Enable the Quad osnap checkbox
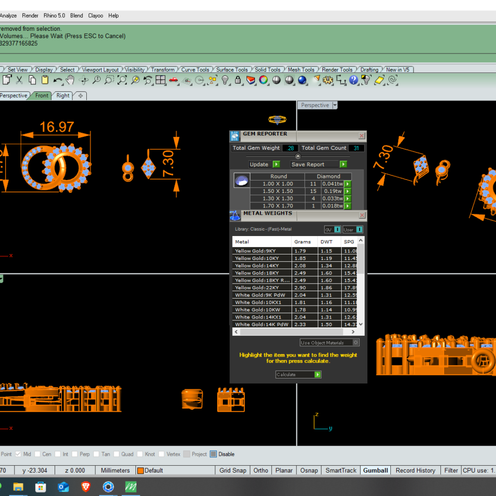Image resolution: width=496 pixels, height=496 pixels. (116, 454)
